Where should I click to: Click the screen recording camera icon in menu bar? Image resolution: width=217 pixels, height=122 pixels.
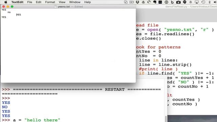pos(132,2)
